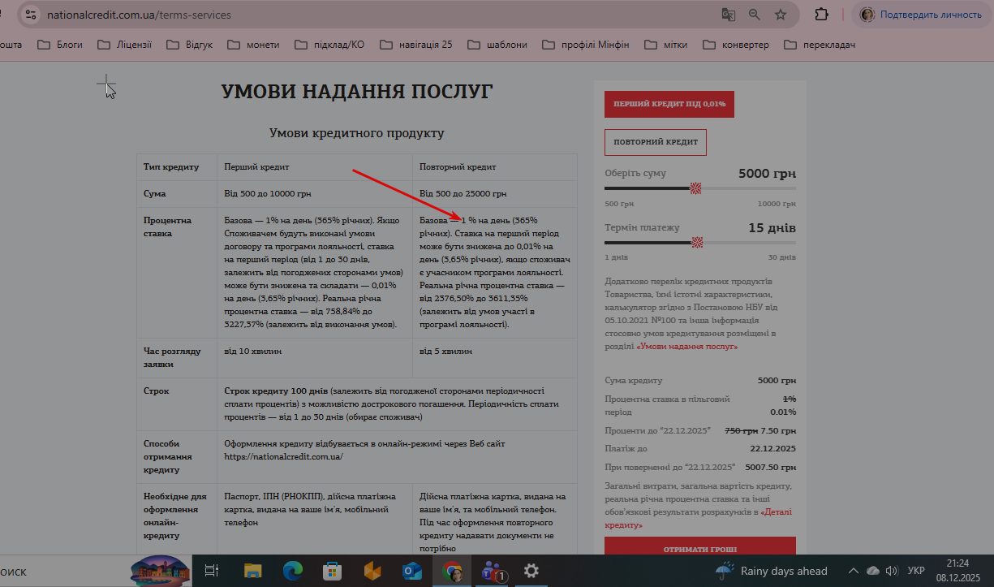Switch to the Chrome taskbar icon
This screenshot has width=994, height=587.
[x=452, y=572]
